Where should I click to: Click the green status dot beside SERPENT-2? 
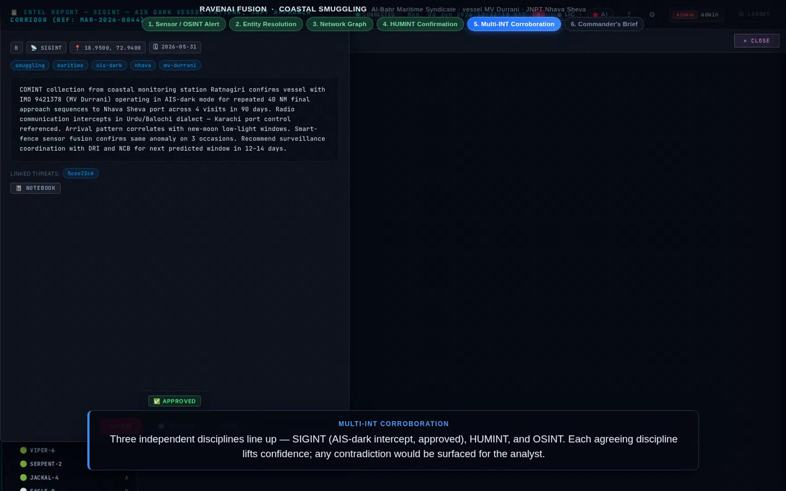tap(23, 464)
